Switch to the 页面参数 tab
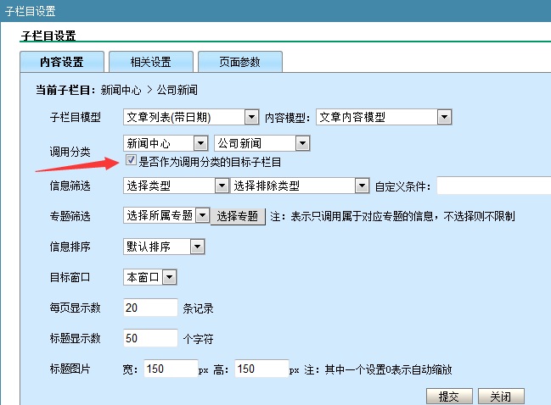The width and height of the screenshot is (551, 405). (x=239, y=63)
